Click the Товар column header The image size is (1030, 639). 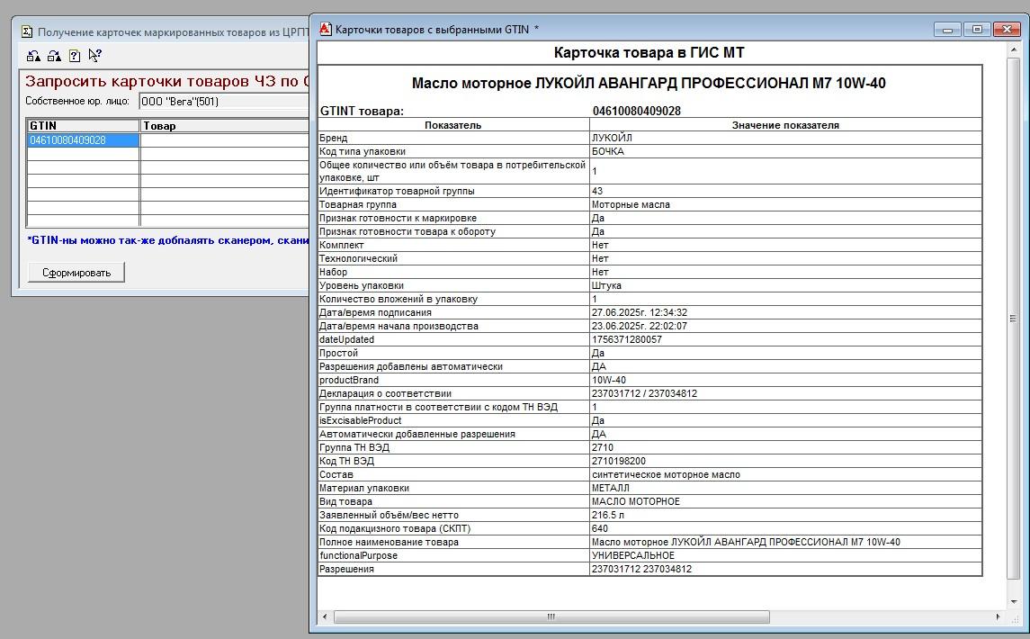coord(224,126)
